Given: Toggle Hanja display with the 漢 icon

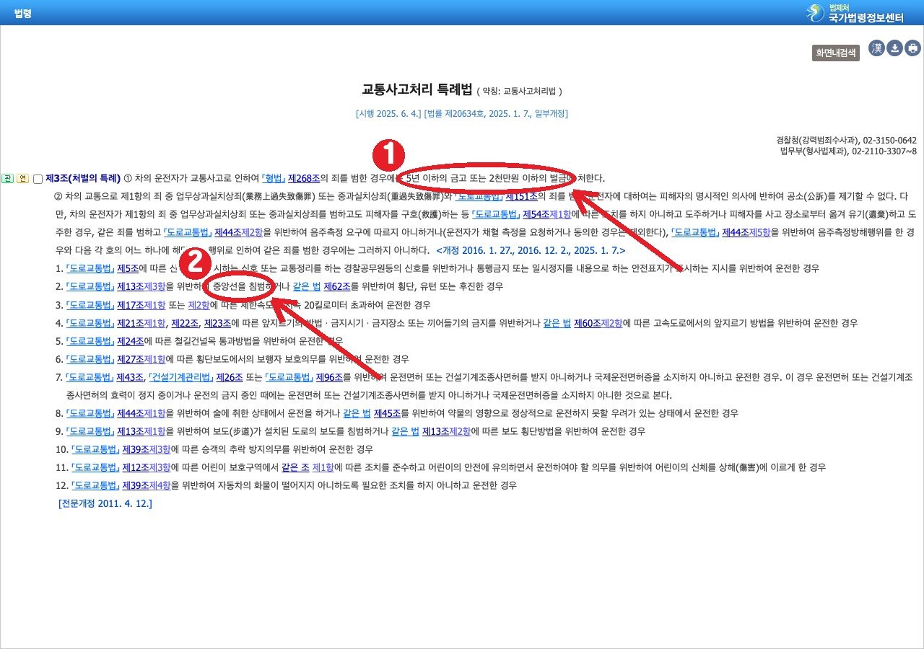Looking at the screenshot, I should 876,48.
